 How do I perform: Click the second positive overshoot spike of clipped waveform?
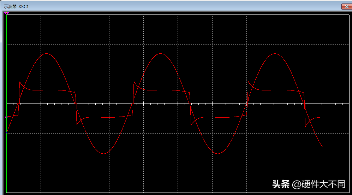tap(134, 82)
